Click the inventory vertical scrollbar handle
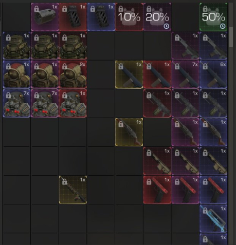 click(231, 37)
